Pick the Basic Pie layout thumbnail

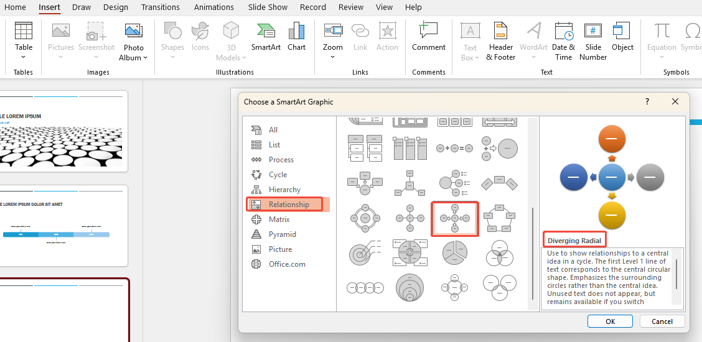[454, 252]
